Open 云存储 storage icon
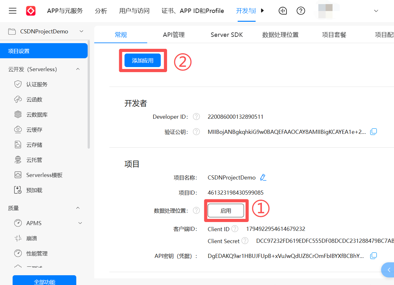This screenshot has width=394, height=285. (x=18, y=145)
